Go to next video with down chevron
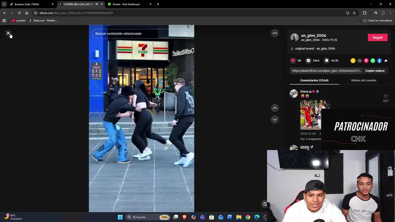This screenshot has height=222, width=395. click(275, 119)
